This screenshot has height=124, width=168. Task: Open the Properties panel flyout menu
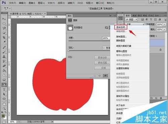[x=115, y=15]
